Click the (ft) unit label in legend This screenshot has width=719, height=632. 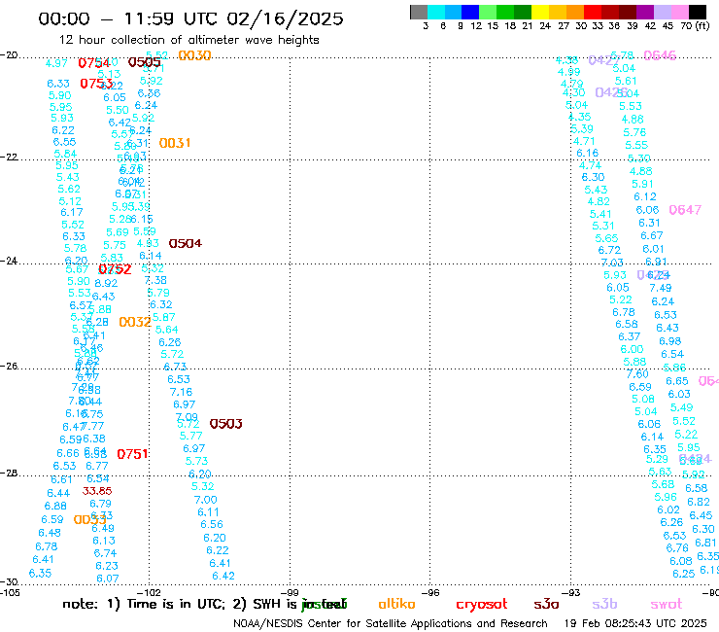point(702,25)
